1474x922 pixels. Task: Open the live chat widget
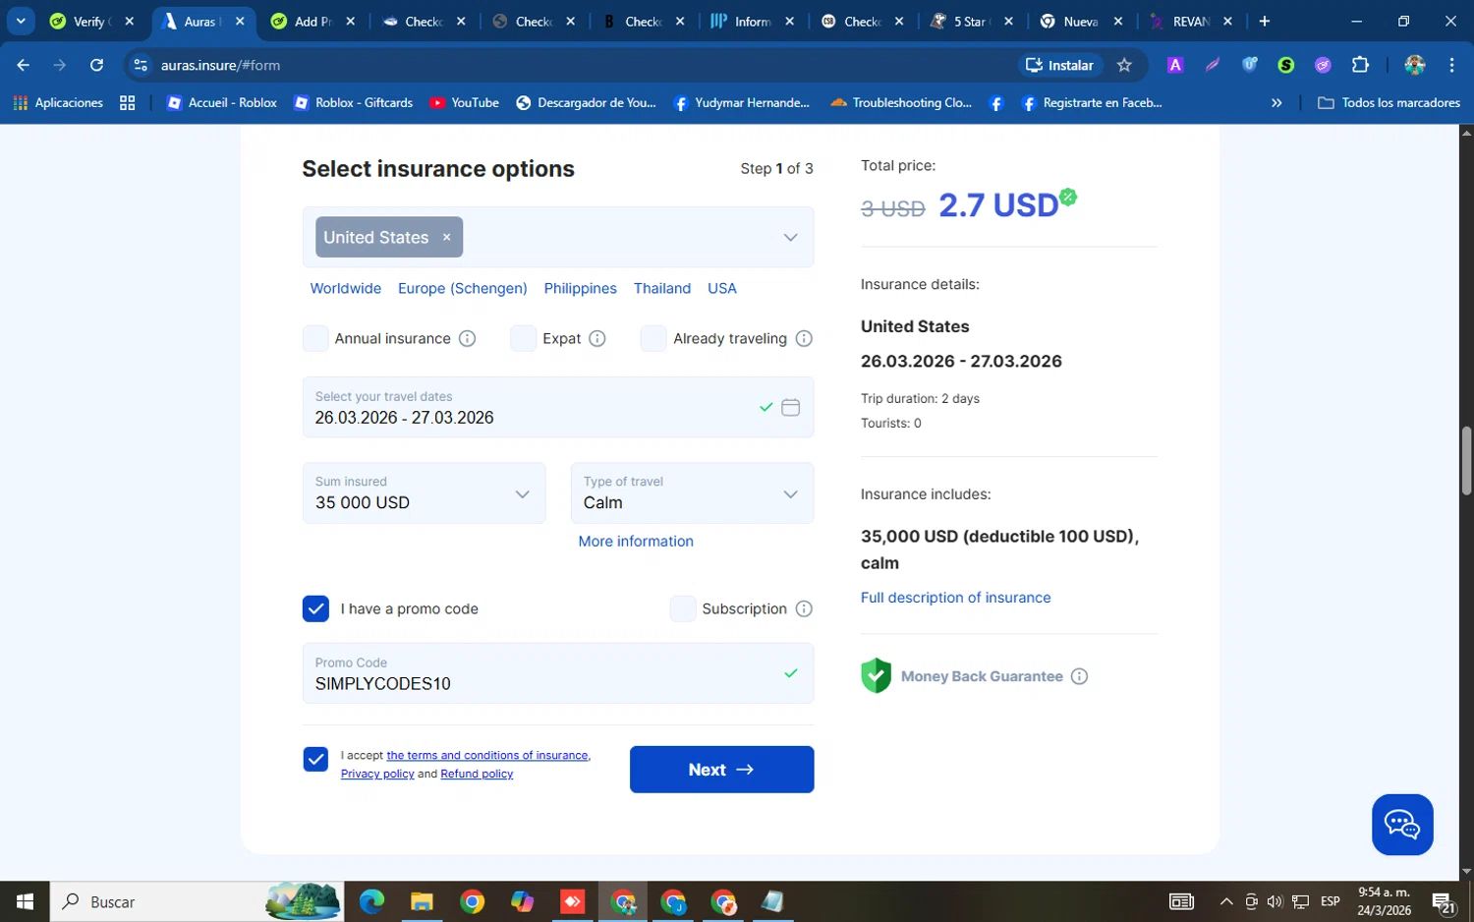coord(1402,825)
